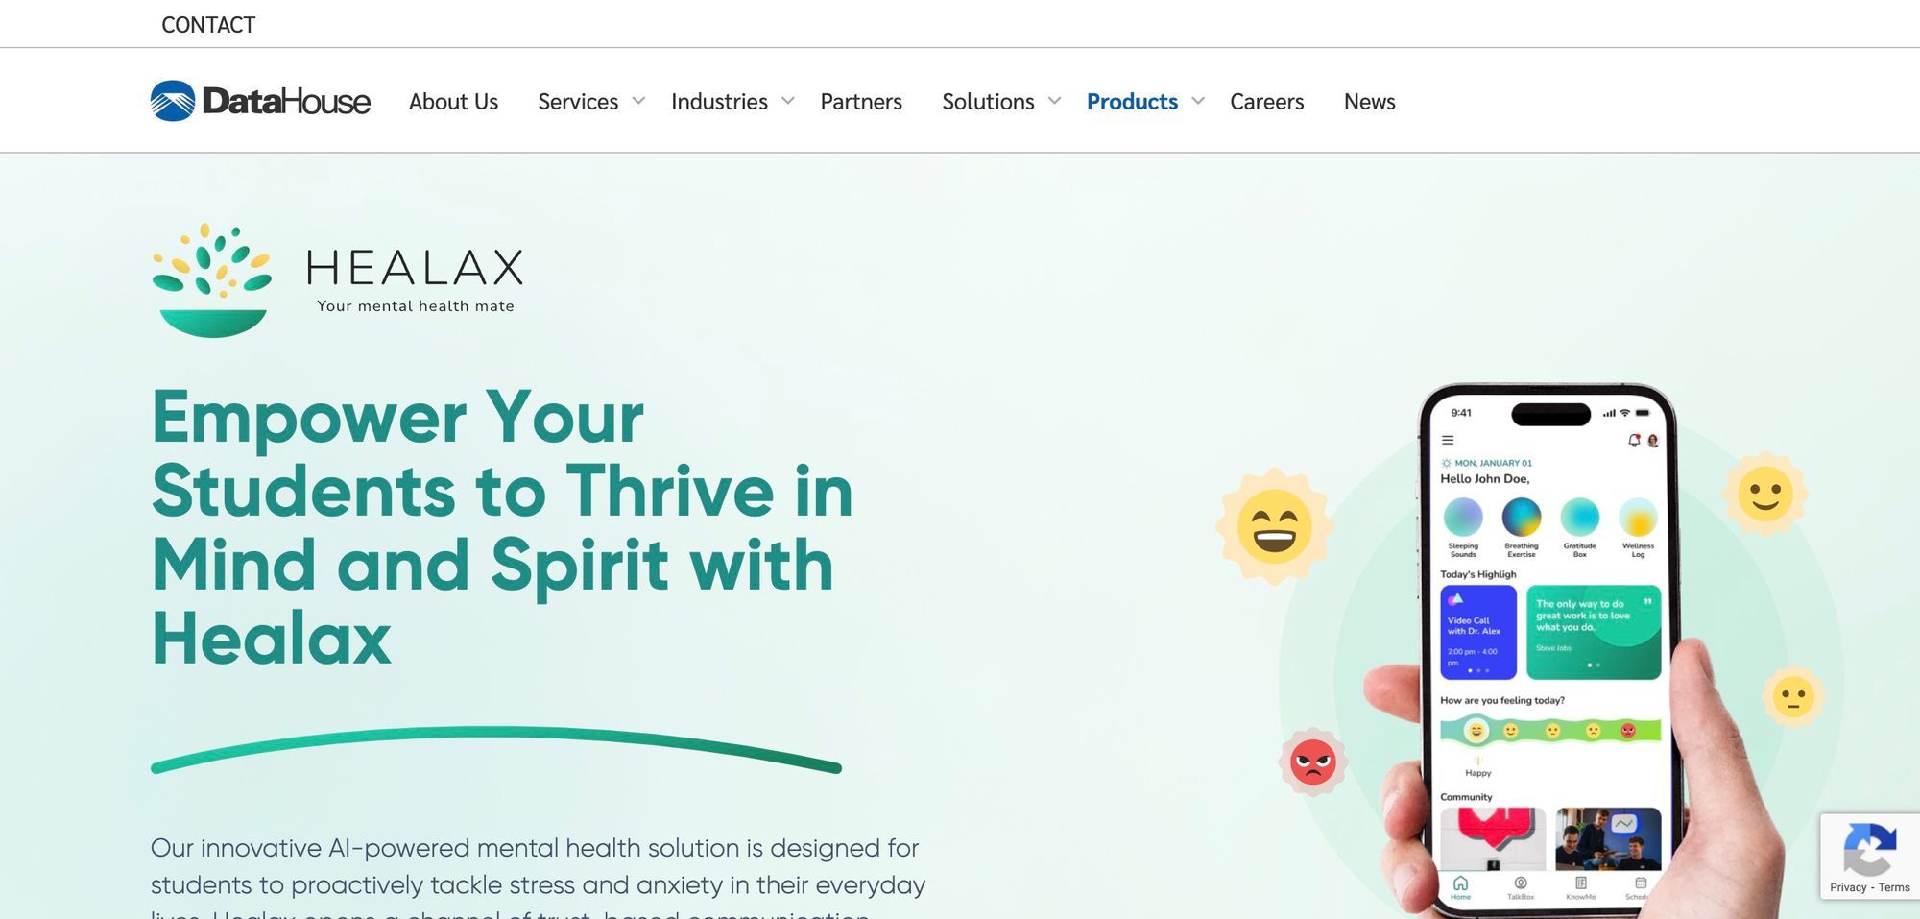The width and height of the screenshot is (1920, 919).
Task: Expand the Solutions dropdown chevron
Action: pyautogui.click(x=1054, y=101)
